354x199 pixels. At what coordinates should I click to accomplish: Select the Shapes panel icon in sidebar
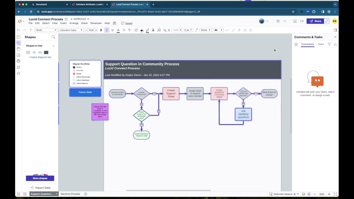(x=19, y=43)
